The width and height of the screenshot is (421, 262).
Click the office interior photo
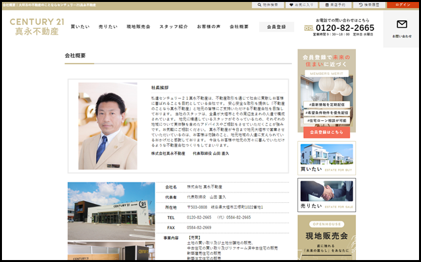pyautogui.click(x=111, y=251)
